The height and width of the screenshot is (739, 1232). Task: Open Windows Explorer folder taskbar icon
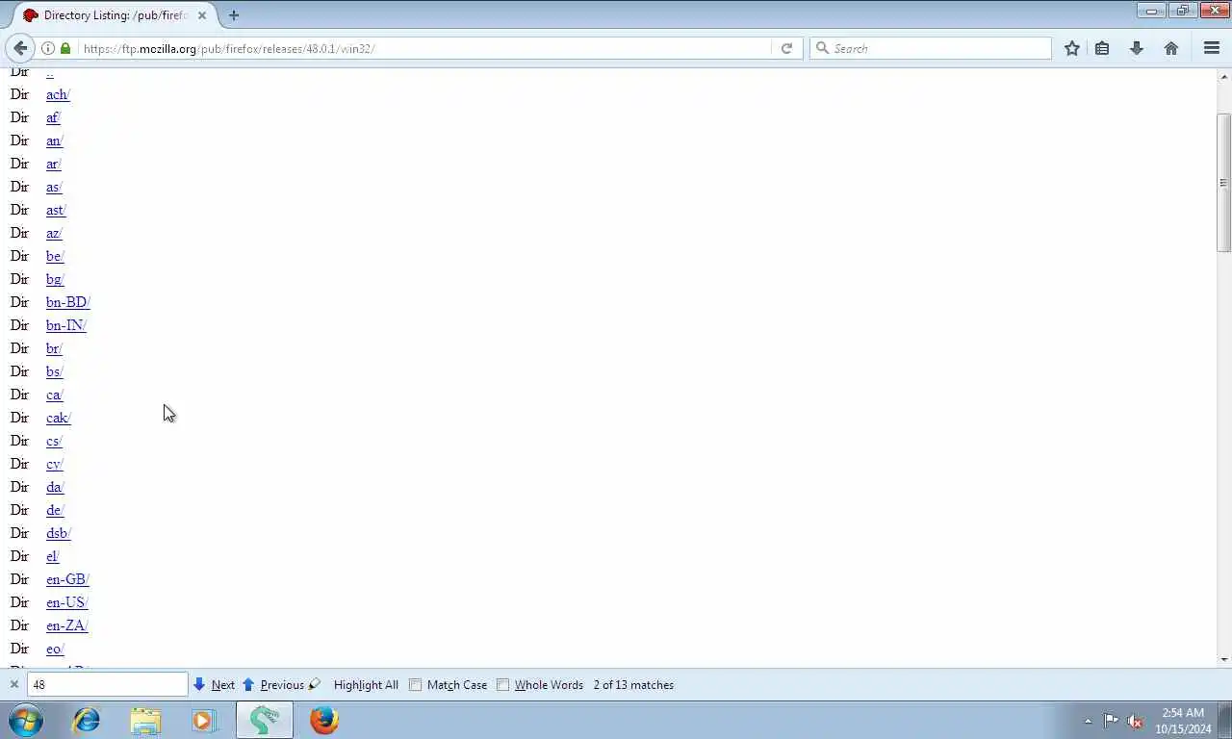(x=145, y=720)
